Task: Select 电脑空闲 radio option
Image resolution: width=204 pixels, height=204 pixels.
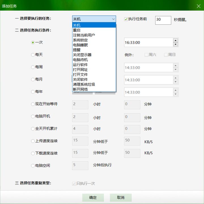Action: [x=33, y=165]
